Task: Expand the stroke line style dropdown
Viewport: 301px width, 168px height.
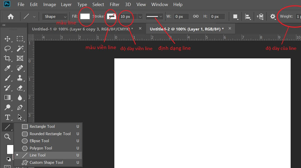Action: pos(154,17)
